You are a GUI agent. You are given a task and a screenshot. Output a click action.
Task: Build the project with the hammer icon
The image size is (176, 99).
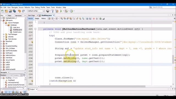click(x=53, y=11)
